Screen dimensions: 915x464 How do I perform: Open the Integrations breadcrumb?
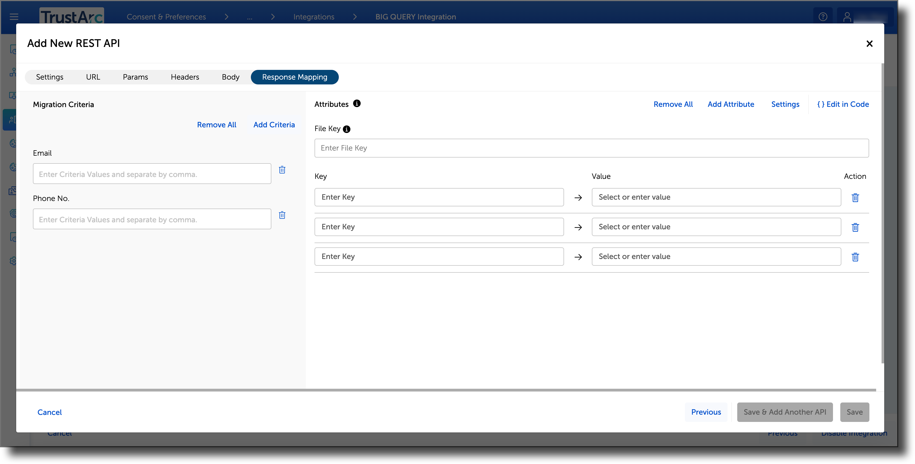(x=314, y=17)
